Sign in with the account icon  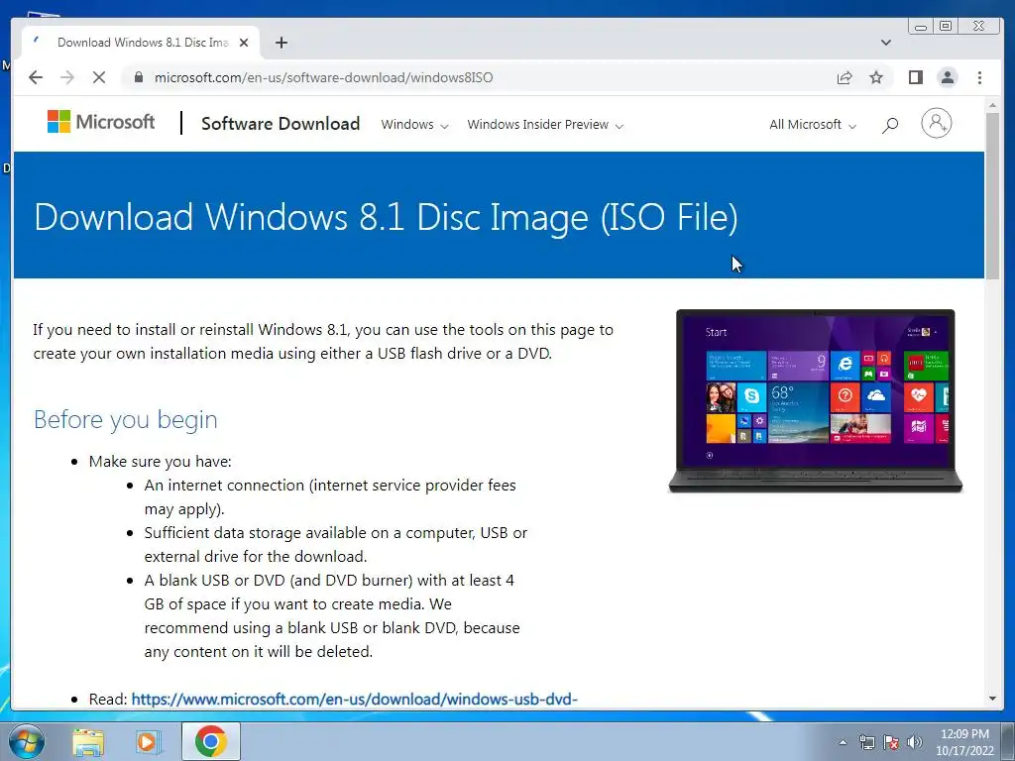(936, 123)
